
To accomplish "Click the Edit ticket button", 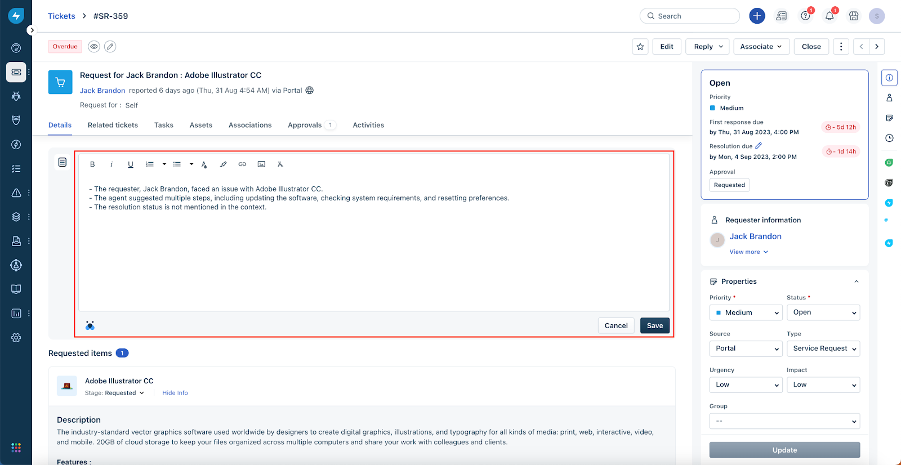I will pos(667,47).
